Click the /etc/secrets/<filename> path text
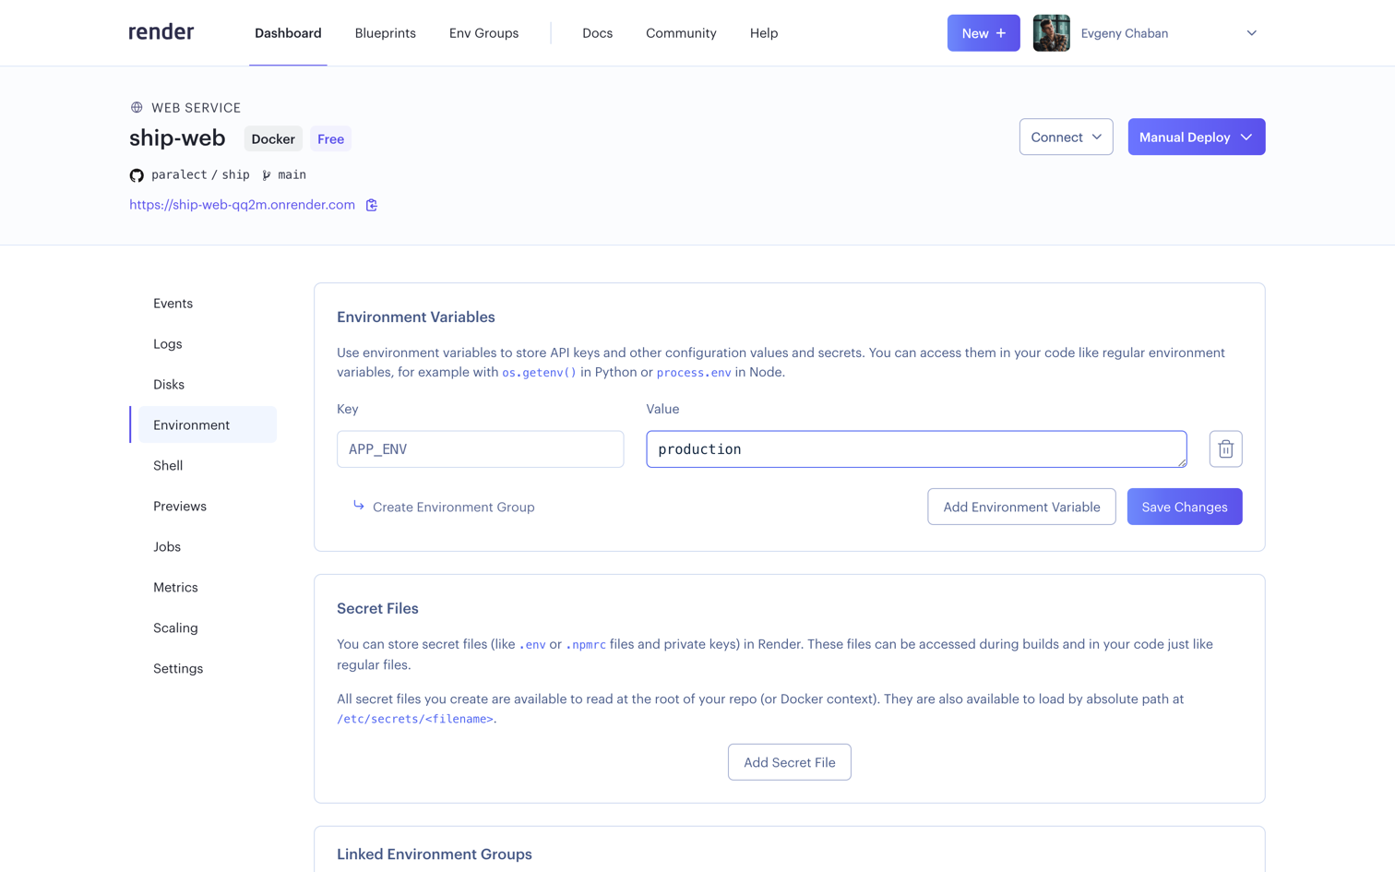1395x872 pixels. (415, 719)
